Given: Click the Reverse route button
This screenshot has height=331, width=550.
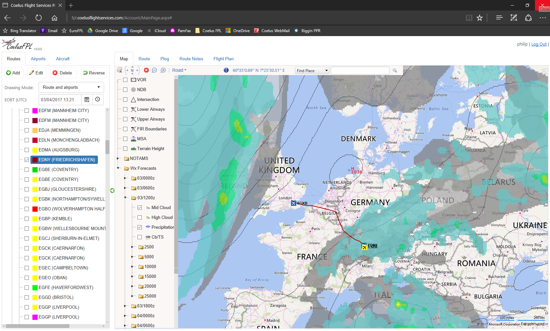Looking at the screenshot, I should 94,73.
